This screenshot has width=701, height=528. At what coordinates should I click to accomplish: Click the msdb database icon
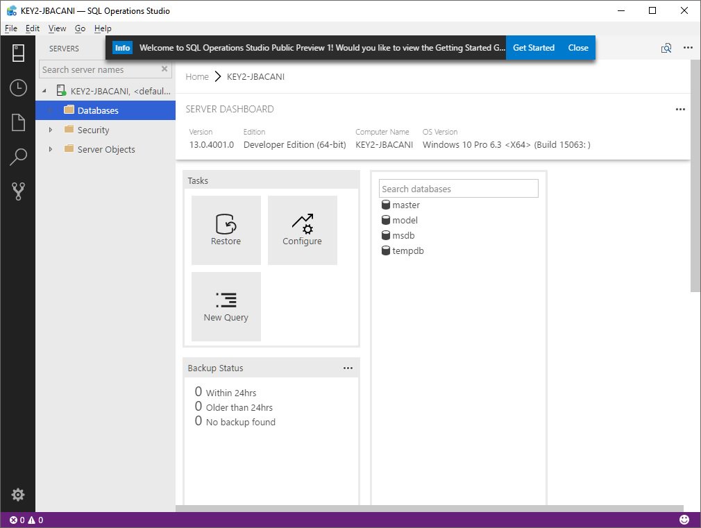coord(386,235)
